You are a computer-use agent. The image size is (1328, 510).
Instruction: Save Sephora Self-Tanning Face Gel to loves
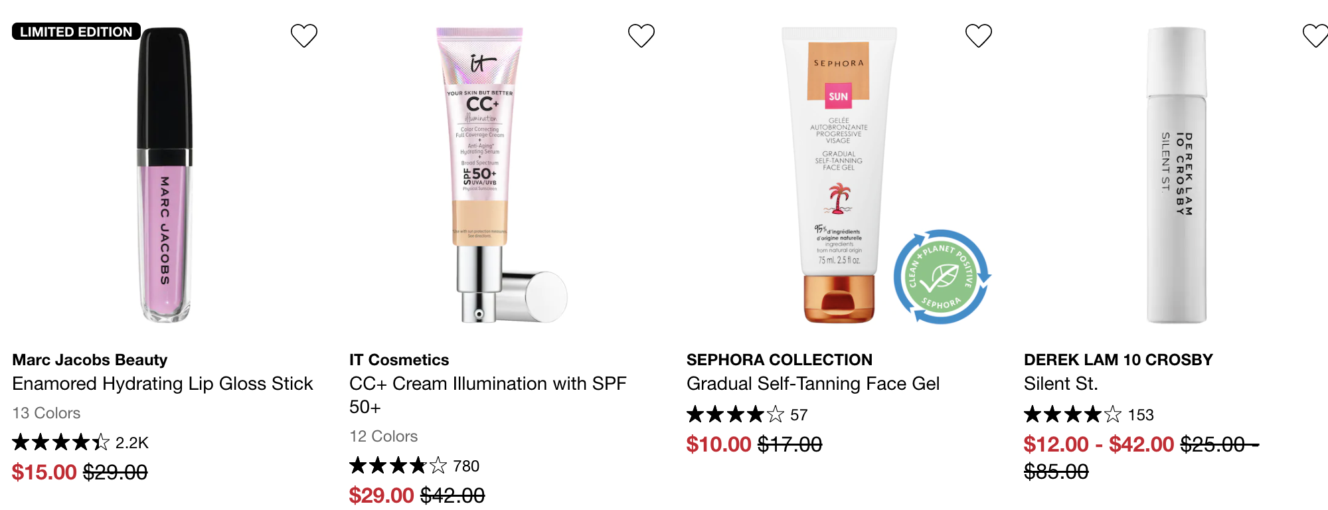point(979,35)
